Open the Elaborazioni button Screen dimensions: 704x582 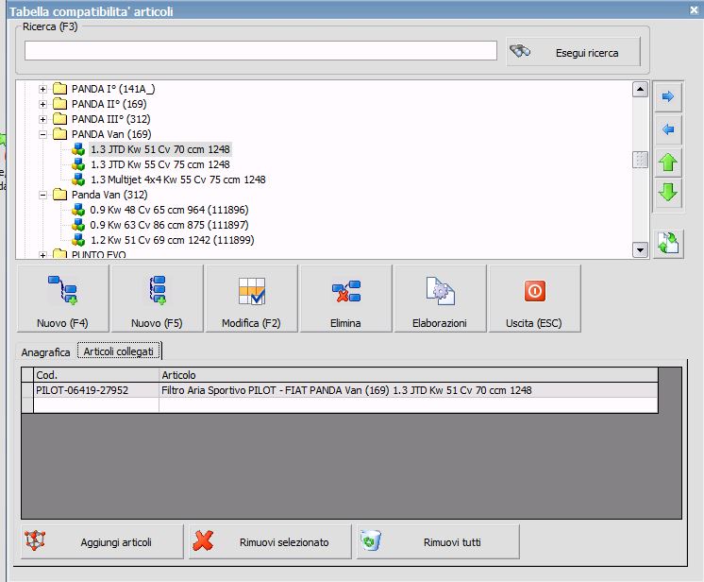click(x=440, y=299)
